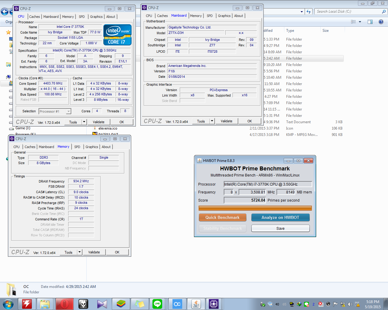Open the alien-head app in the taskbar
The image size is (388, 310).
pyautogui.click(x=83, y=304)
